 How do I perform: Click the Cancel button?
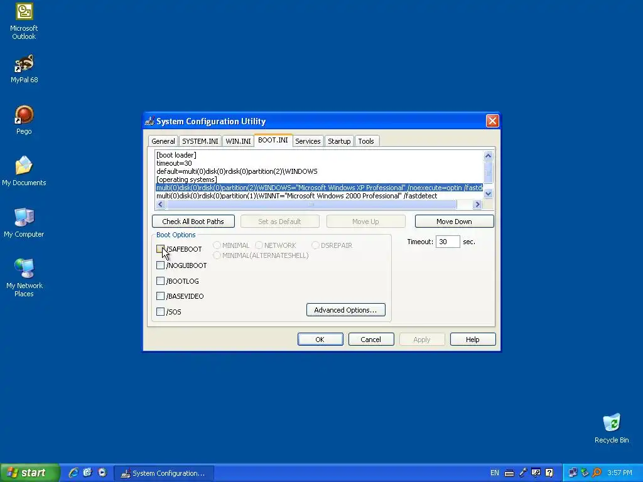coord(370,340)
